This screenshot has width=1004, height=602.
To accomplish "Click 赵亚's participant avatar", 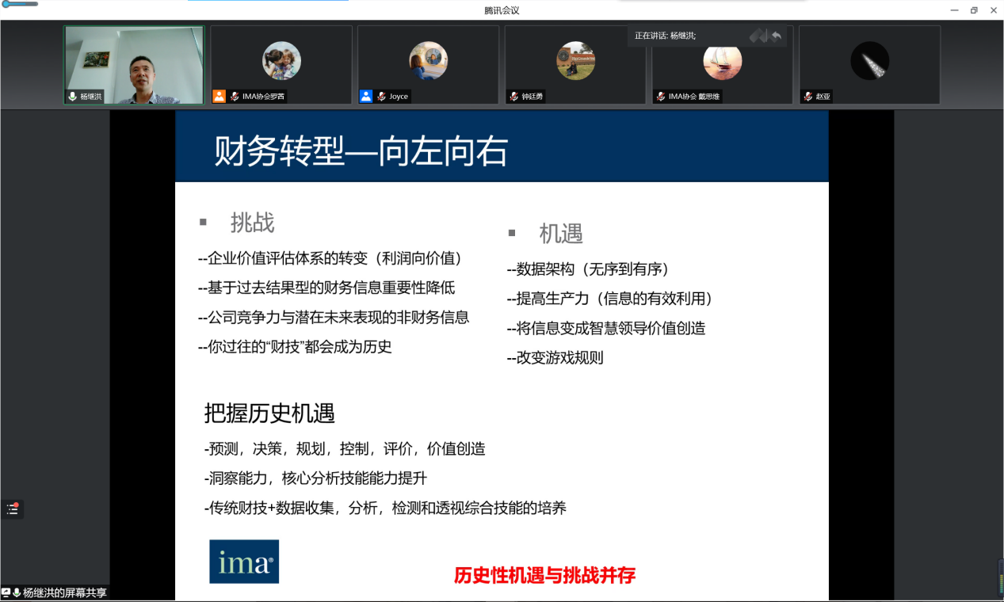I will click(869, 61).
